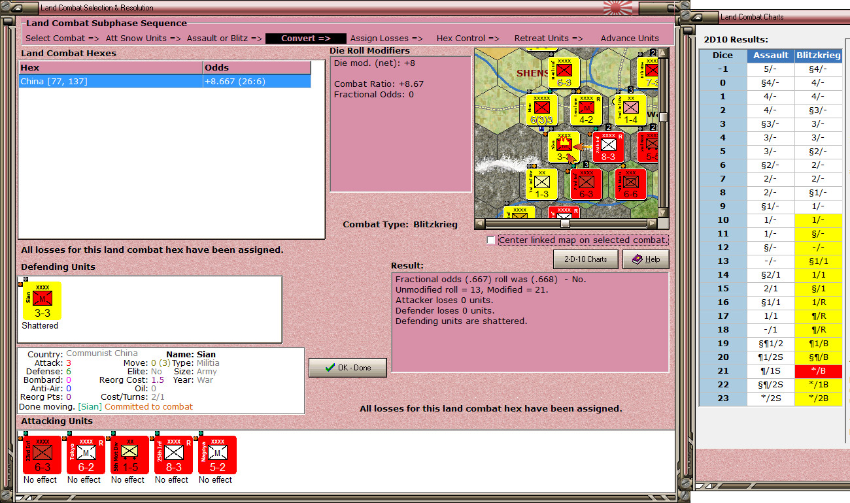The image size is (850, 503).
Task: Click the Dice column header in charts
Action: tap(723, 56)
